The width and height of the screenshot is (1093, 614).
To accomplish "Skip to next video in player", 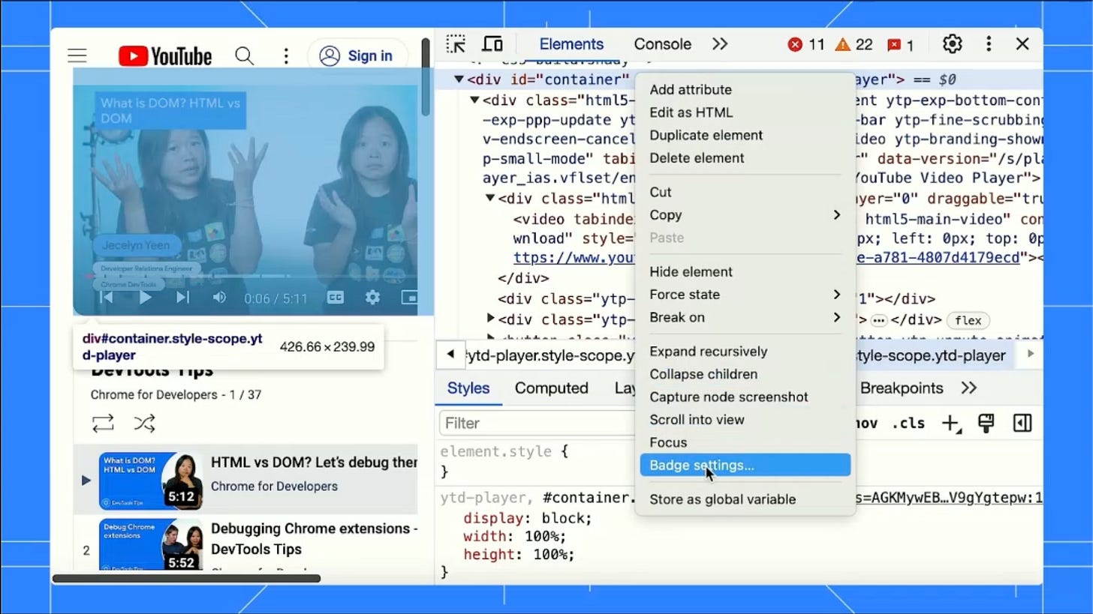I will point(182,298).
